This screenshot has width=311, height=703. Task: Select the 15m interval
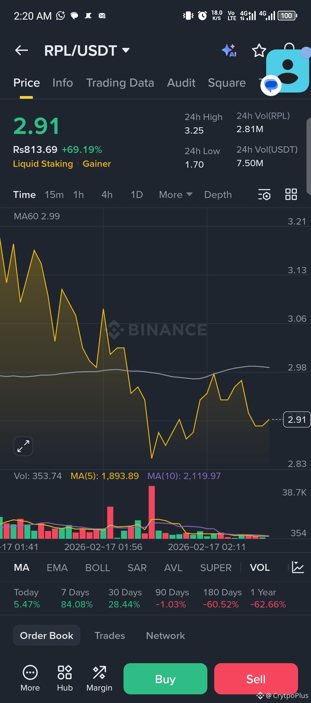pos(54,195)
